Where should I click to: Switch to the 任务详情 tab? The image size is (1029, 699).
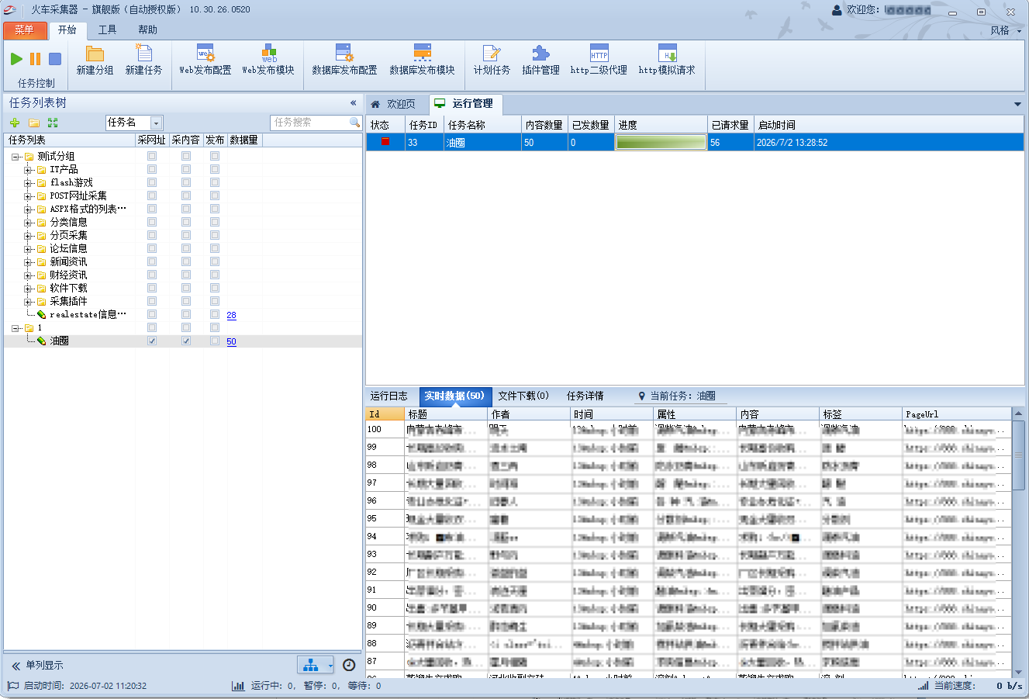(585, 396)
